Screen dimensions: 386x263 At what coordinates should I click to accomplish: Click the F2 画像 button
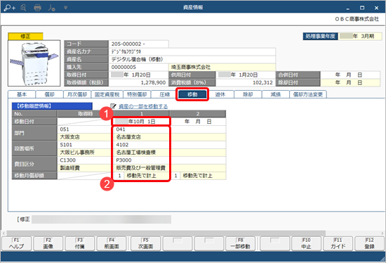pos(48,243)
